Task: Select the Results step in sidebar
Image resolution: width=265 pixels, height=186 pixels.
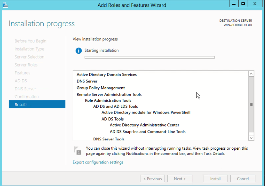Action: click(x=37, y=105)
